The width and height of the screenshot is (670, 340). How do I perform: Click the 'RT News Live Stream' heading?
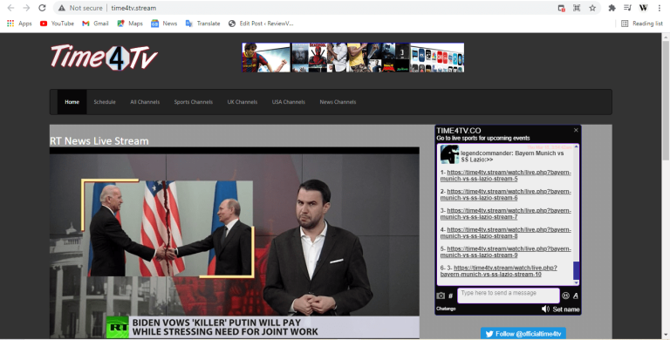(99, 141)
